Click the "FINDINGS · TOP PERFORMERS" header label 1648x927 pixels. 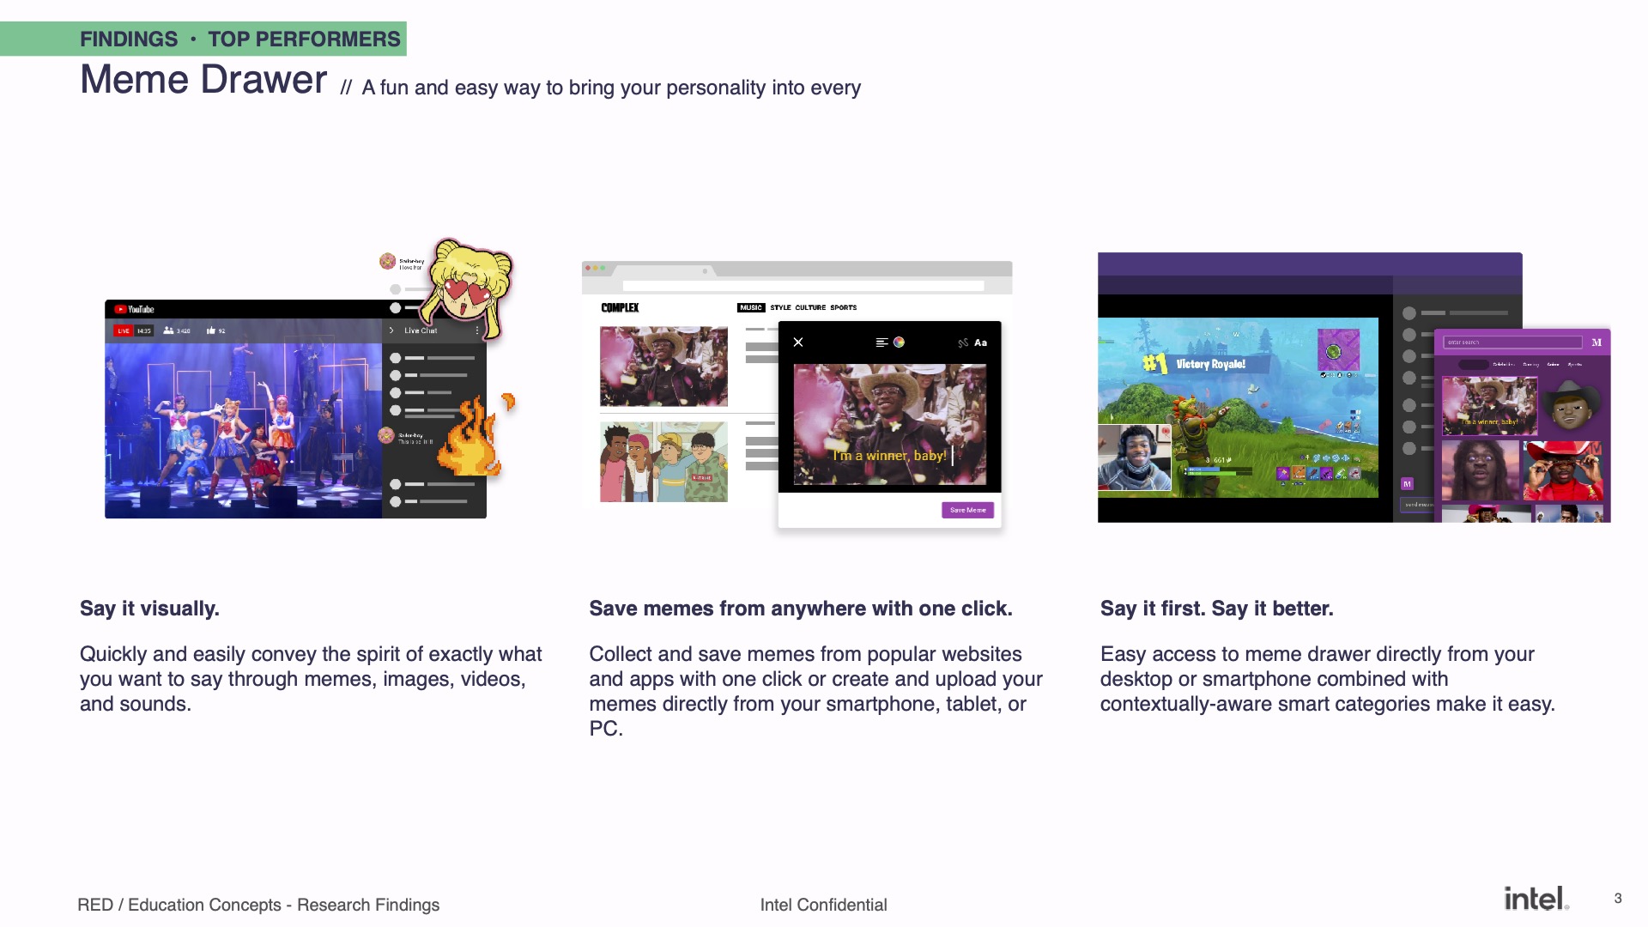point(240,39)
